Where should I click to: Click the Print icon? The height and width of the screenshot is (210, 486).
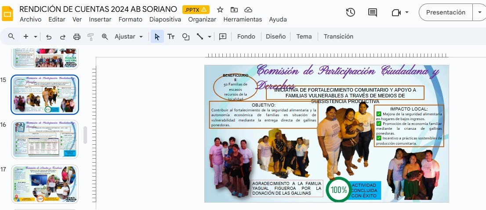click(77, 37)
